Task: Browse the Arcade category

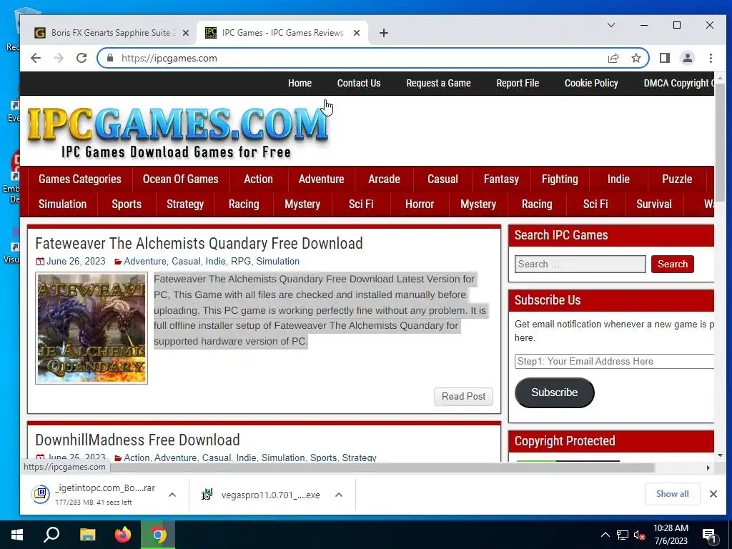Action: [384, 179]
